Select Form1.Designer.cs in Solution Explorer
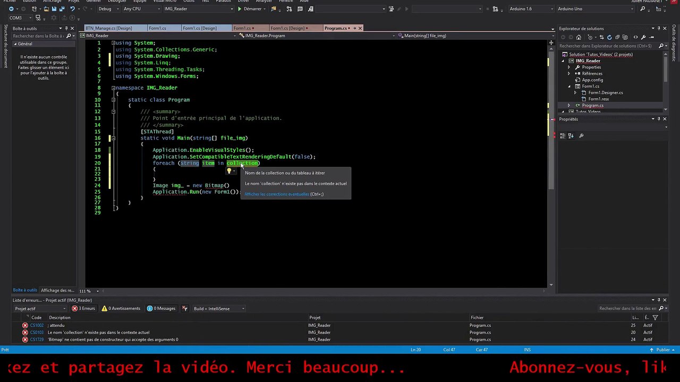 606,93
